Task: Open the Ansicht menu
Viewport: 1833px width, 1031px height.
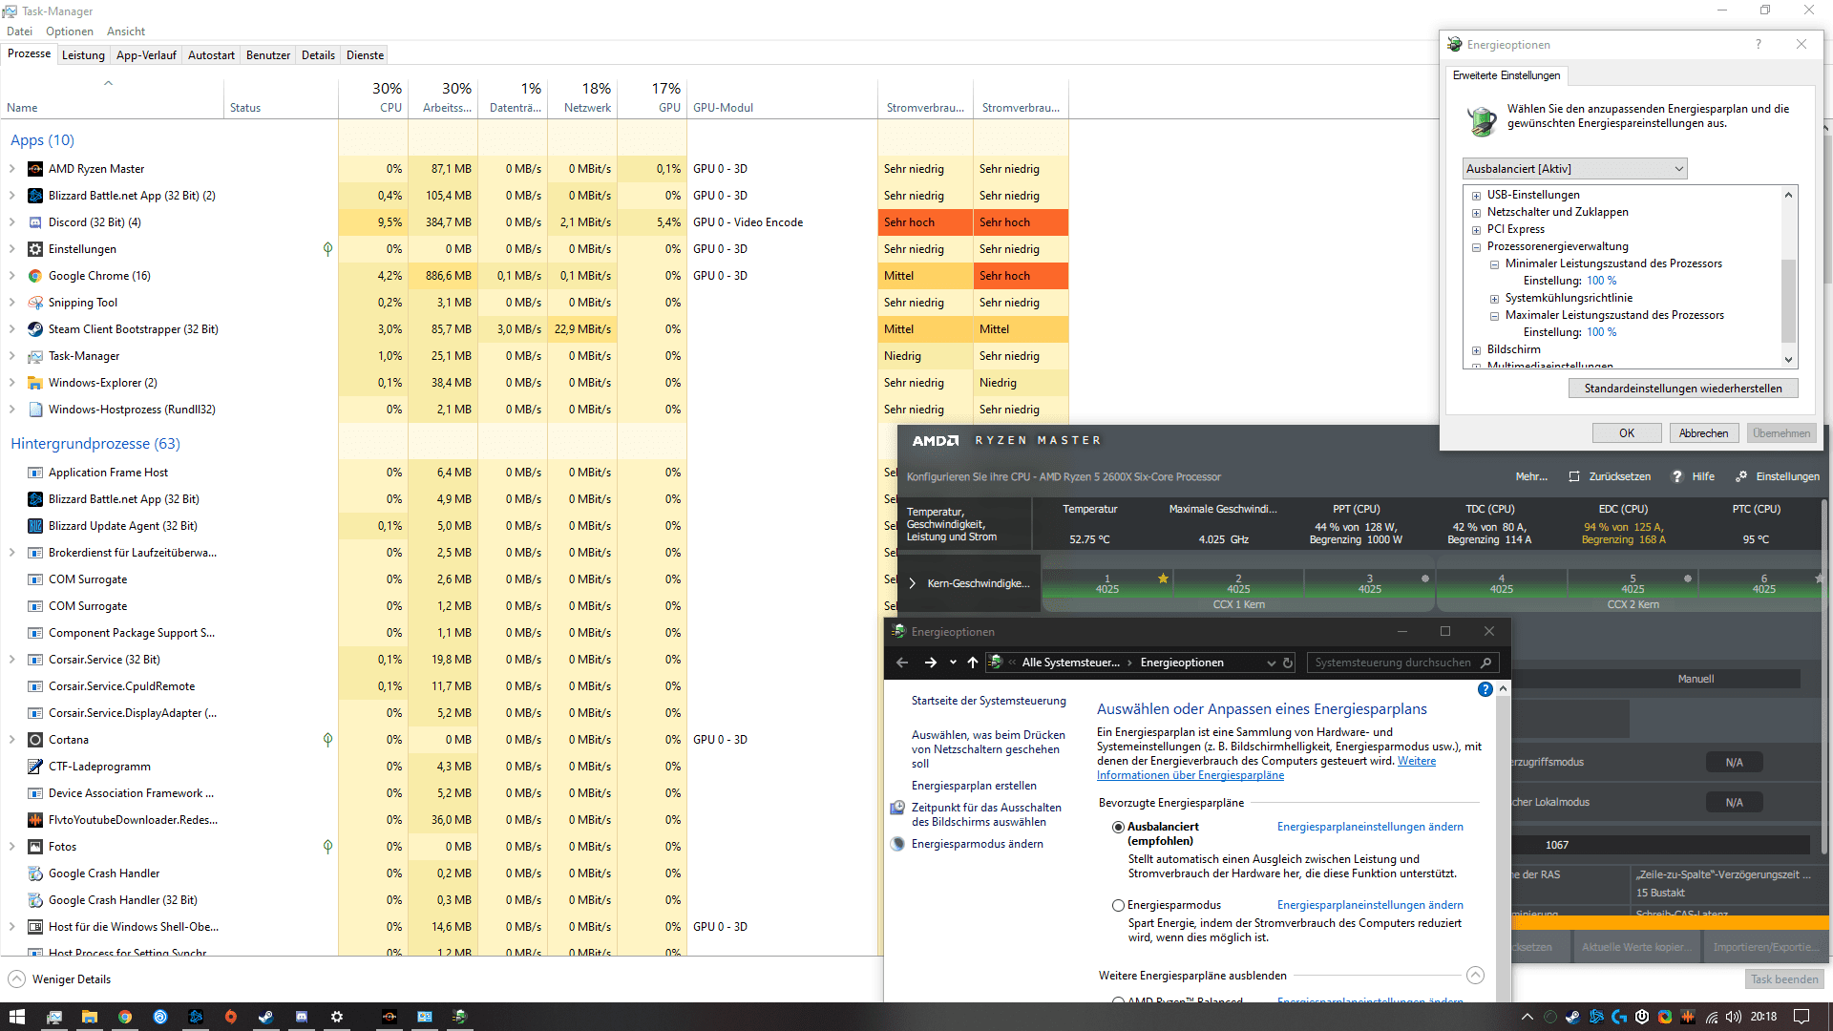Action: coord(126,31)
